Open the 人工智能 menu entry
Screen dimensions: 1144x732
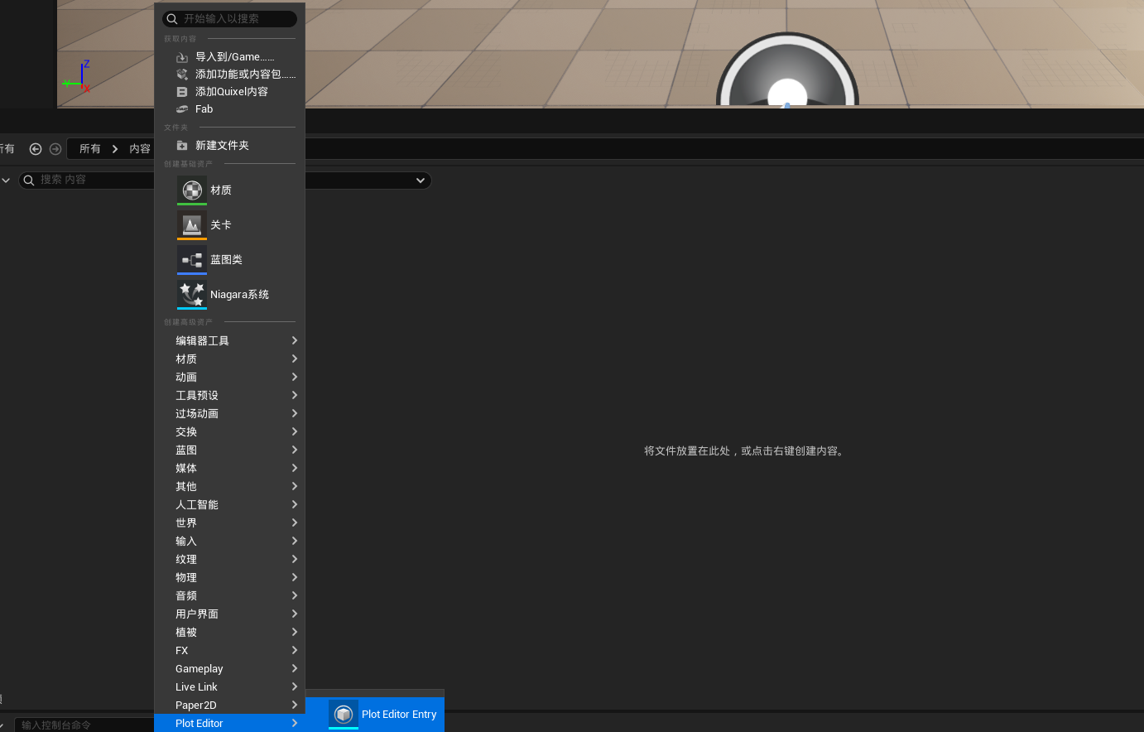[197, 504]
